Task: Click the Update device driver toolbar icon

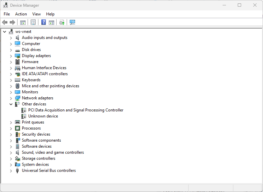Action: (62, 22)
